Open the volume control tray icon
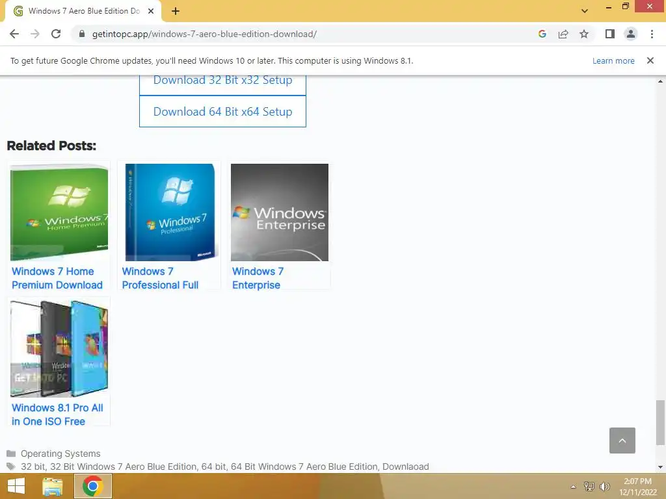Screen dimensions: 666x499 click(604, 486)
